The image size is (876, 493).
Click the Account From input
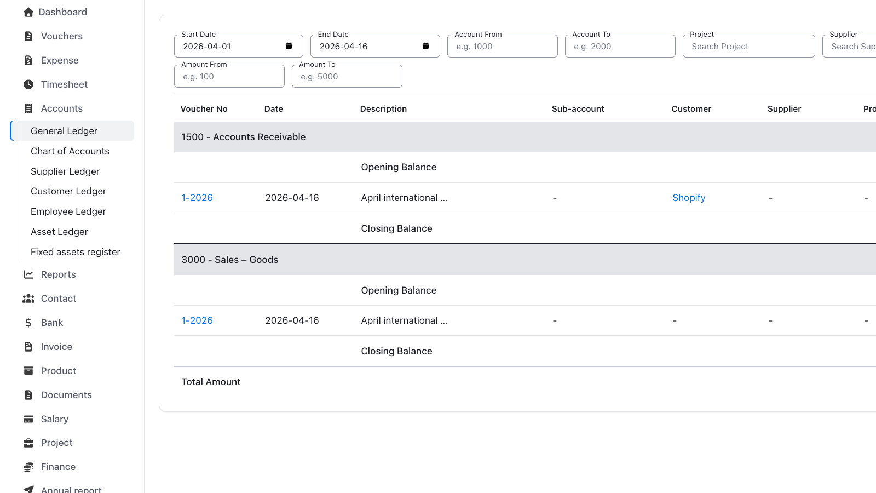[x=503, y=46]
